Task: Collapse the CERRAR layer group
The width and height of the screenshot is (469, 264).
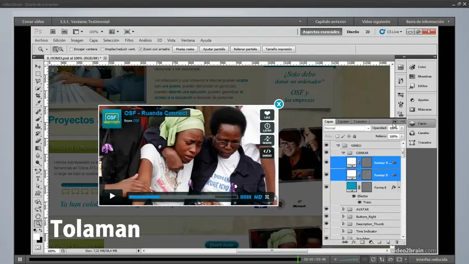Action: click(343, 153)
